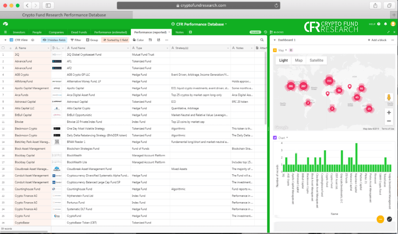
Task: Open the Color button
Action: point(138,40)
